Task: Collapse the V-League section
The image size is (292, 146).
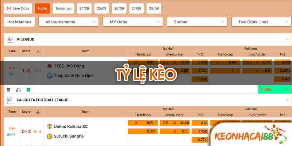Action: coord(286,39)
